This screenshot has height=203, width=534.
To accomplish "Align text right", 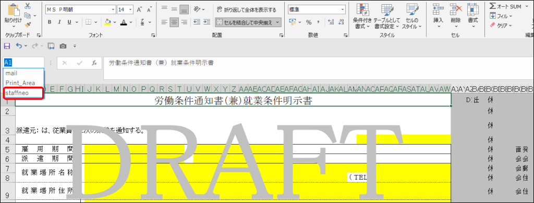I will point(184,22).
